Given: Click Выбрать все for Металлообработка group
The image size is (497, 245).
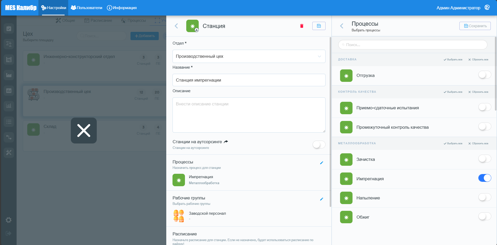Looking at the screenshot, I should click(453, 143).
